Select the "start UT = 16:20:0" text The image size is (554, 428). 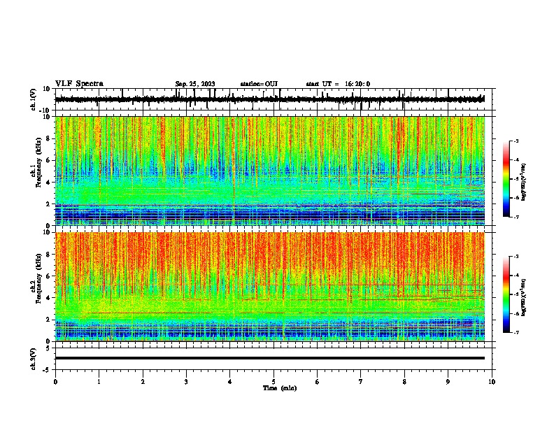pos(338,84)
